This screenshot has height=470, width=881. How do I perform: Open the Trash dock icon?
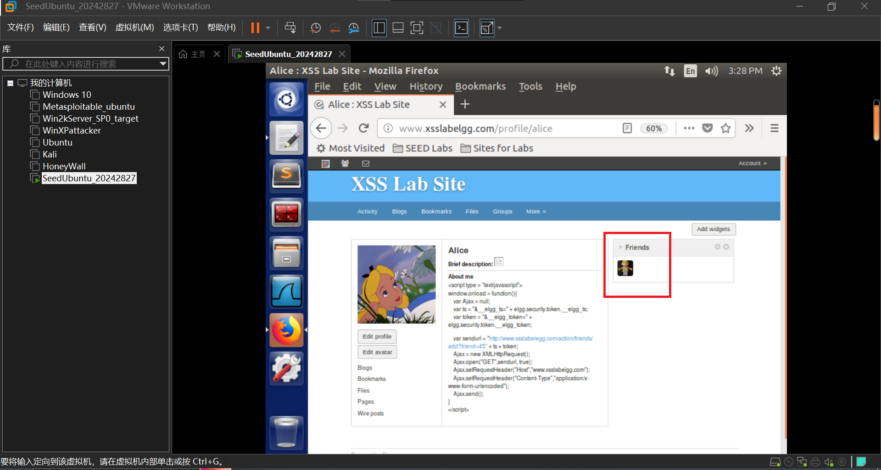click(x=286, y=432)
